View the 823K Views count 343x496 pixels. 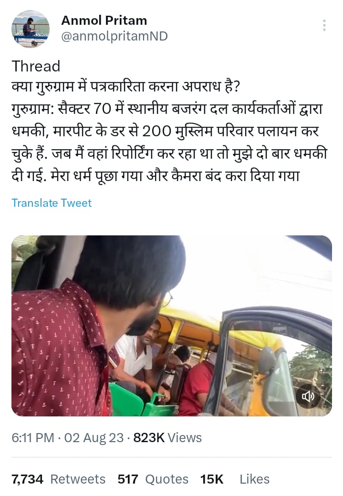[167, 438]
